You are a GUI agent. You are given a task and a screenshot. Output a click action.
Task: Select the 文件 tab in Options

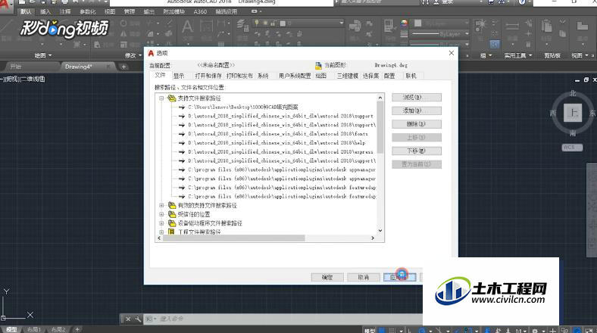click(160, 75)
